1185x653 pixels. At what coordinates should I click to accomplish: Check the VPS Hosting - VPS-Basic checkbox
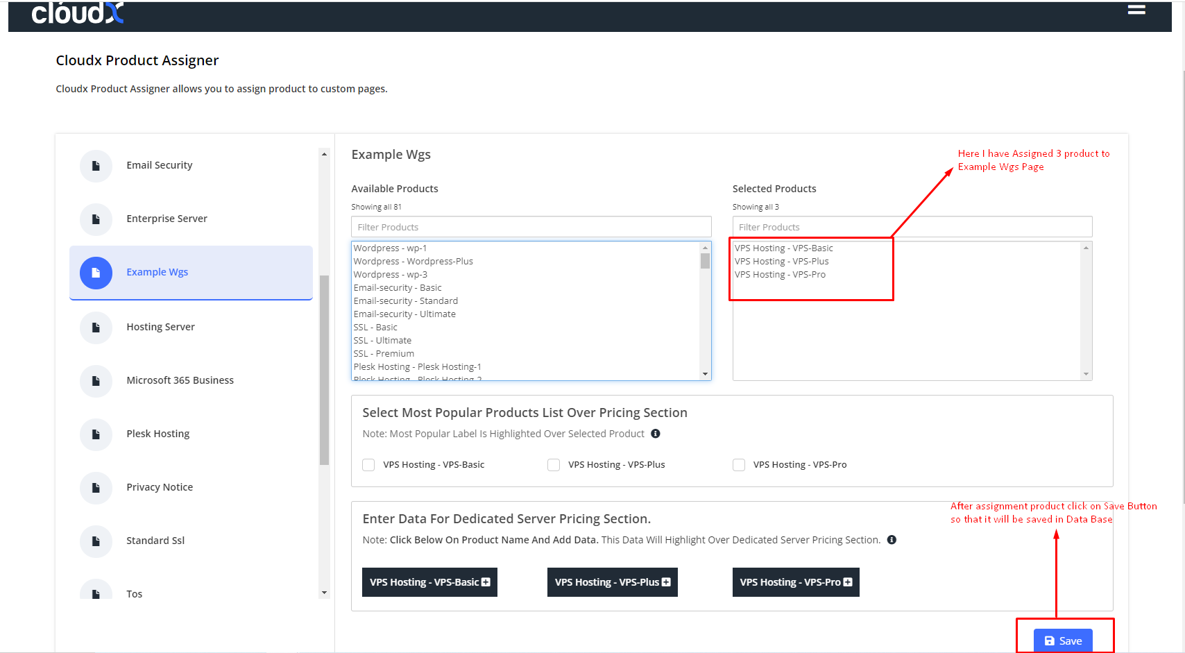pyautogui.click(x=368, y=465)
